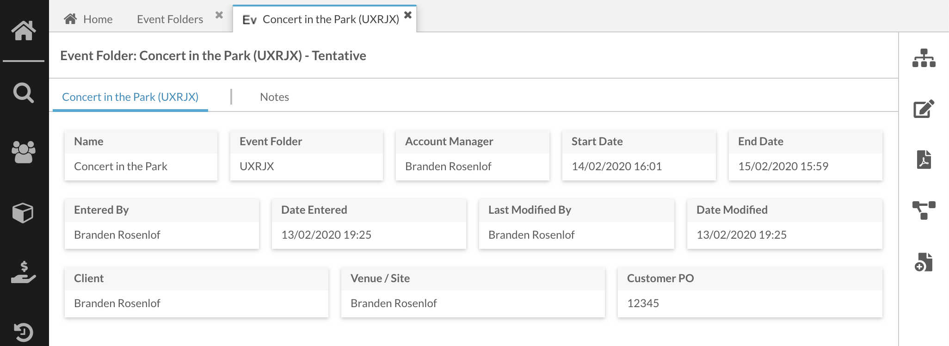
Task: Select the Concert in the Park (UXRJX) sub-tab
Action: point(130,97)
